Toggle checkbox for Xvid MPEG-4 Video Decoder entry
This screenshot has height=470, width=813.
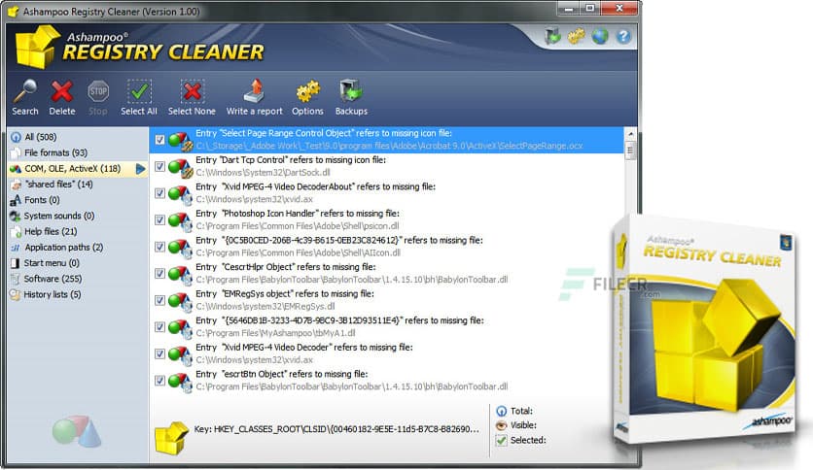click(x=159, y=354)
